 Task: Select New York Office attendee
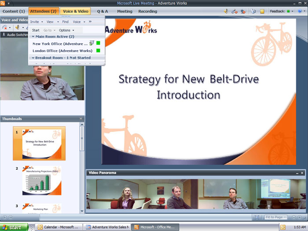pyautogui.click(x=60, y=44)
